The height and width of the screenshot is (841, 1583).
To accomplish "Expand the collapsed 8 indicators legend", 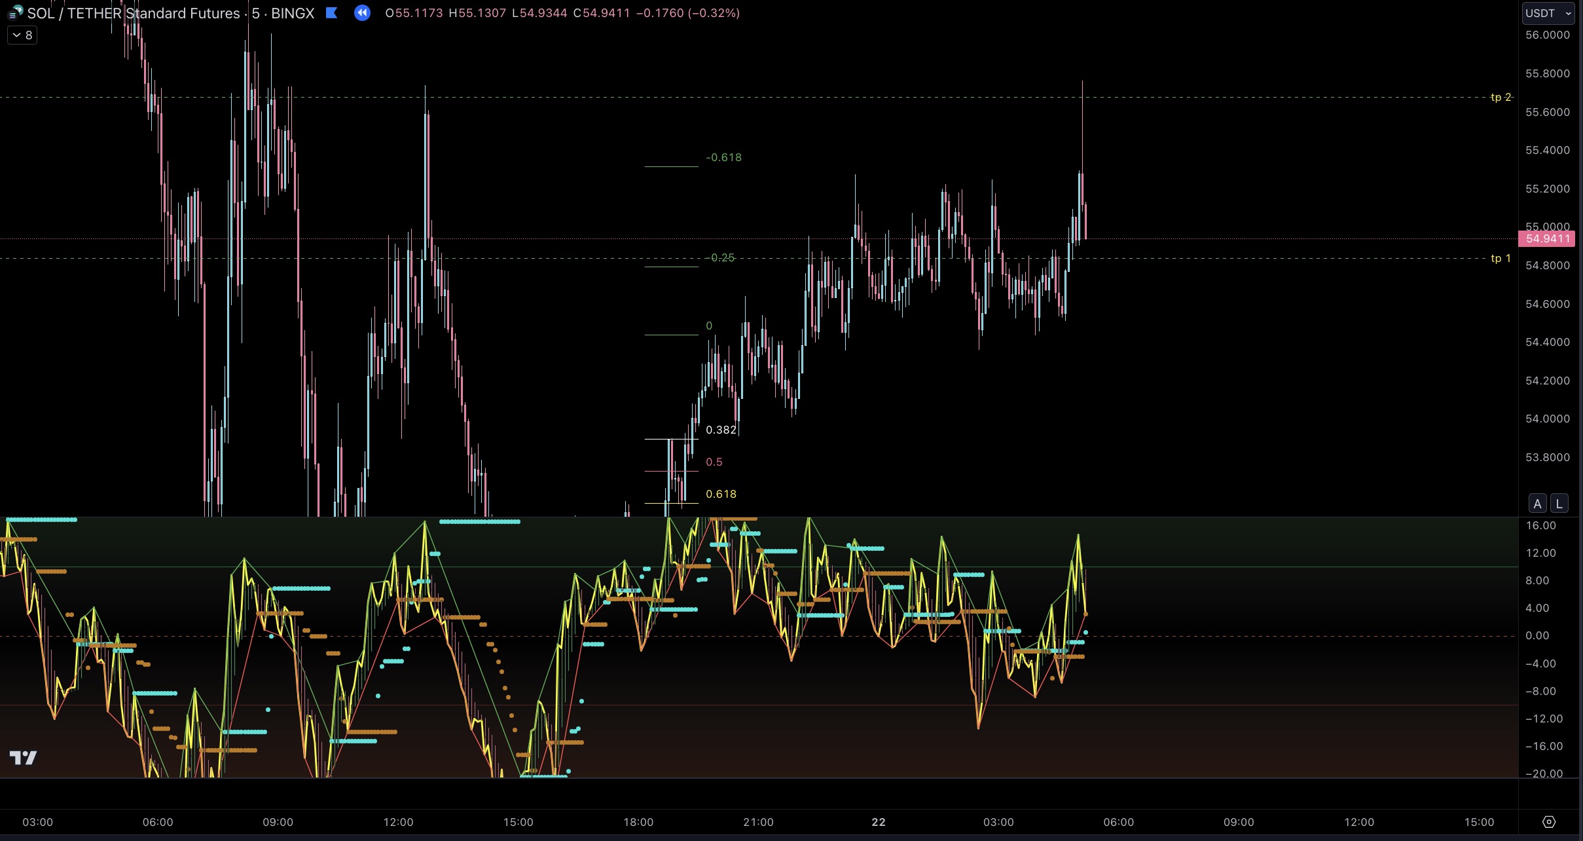I will [x=22, y=35].
